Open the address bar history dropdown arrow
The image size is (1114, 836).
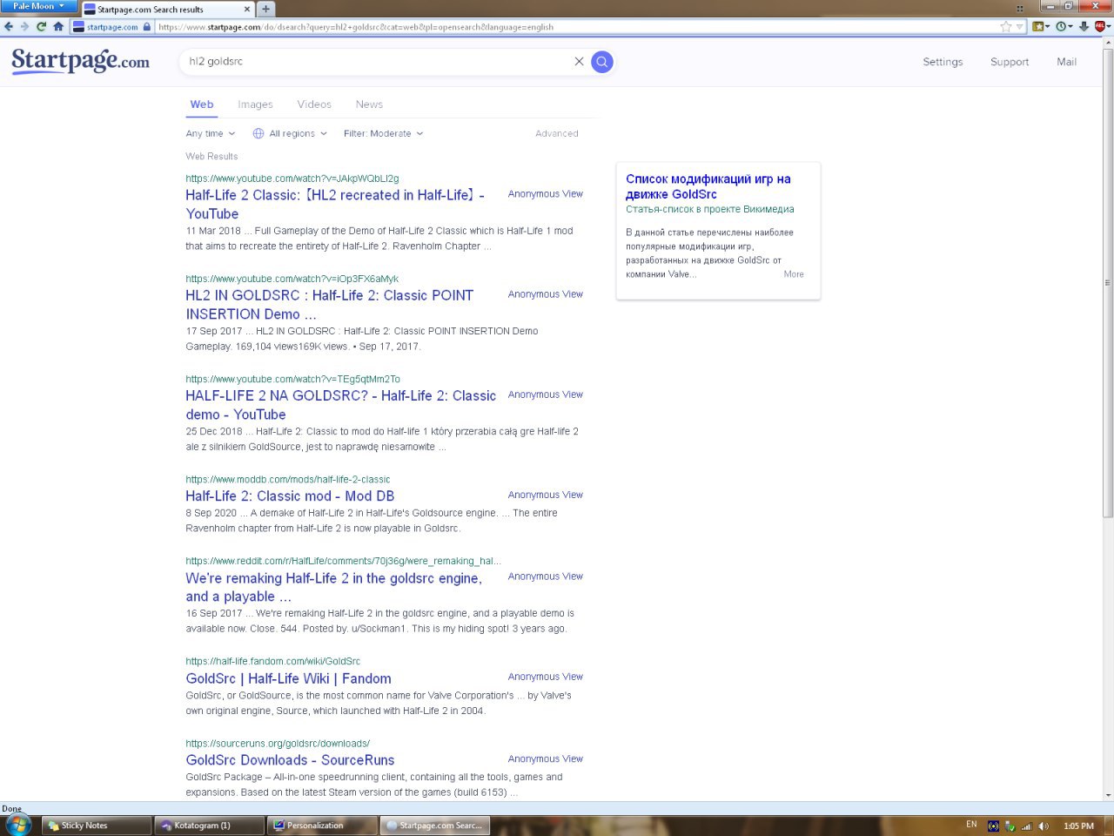coord(1020,27)
